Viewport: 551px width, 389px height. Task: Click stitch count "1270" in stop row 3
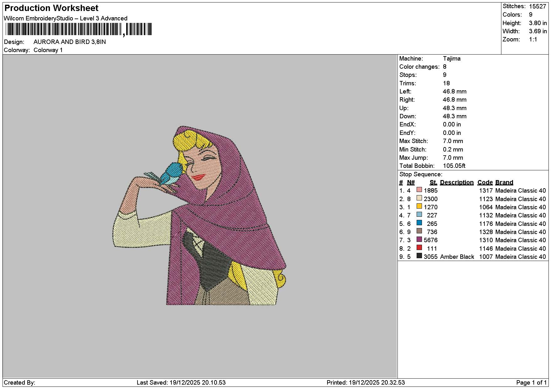[x=431, y=207]
